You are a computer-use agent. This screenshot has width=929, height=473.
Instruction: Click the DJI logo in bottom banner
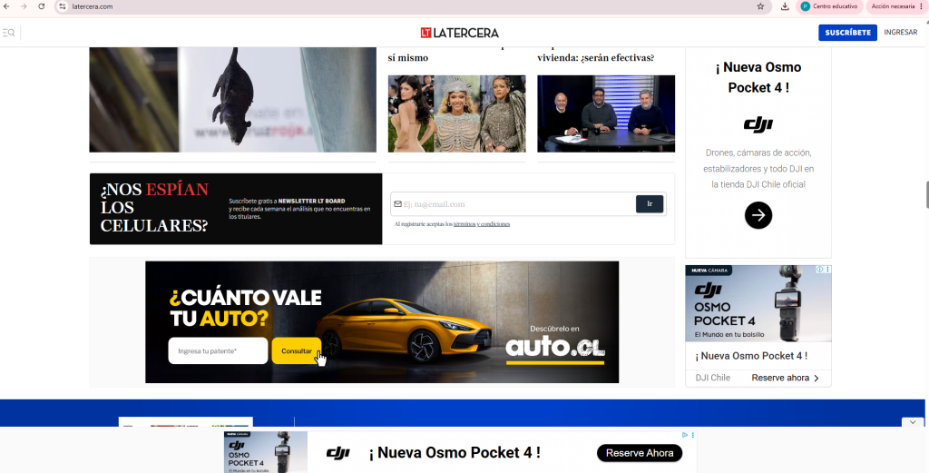coord(338,453)
